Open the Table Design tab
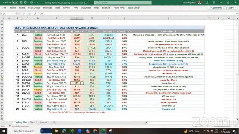This screenshot has width=239, height=134. point(134,7)
